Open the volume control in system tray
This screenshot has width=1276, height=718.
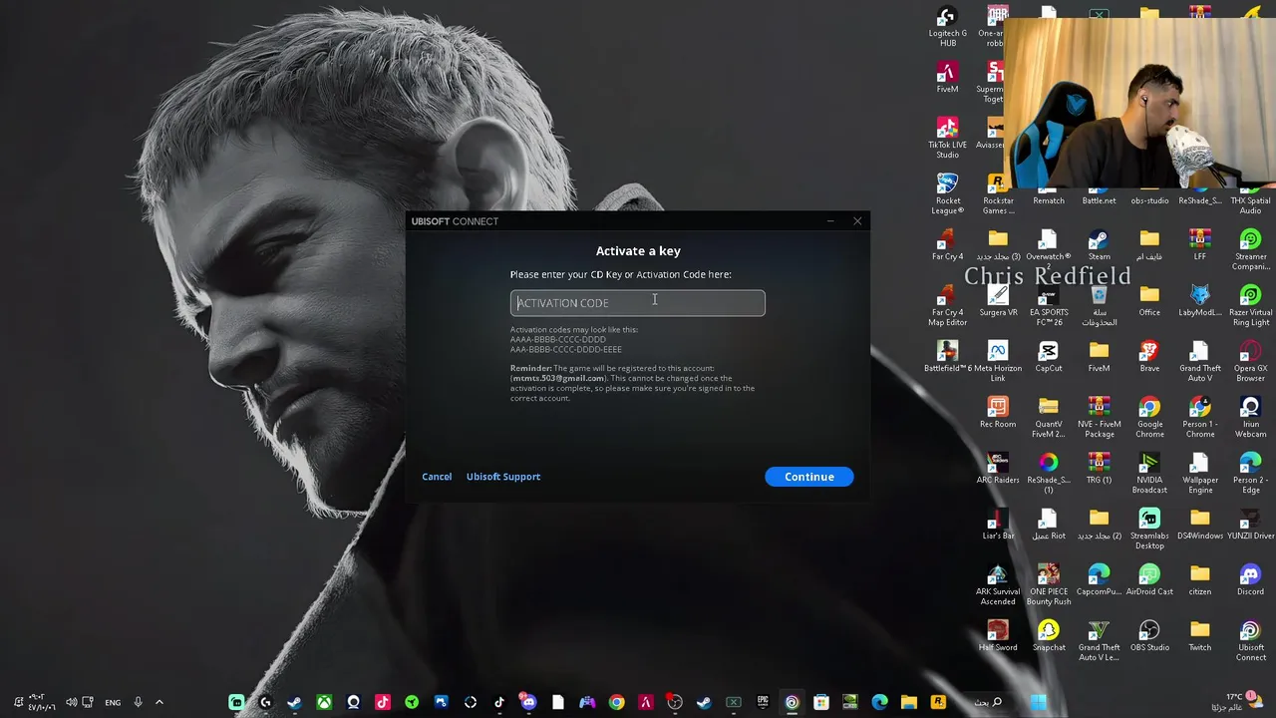71,702
